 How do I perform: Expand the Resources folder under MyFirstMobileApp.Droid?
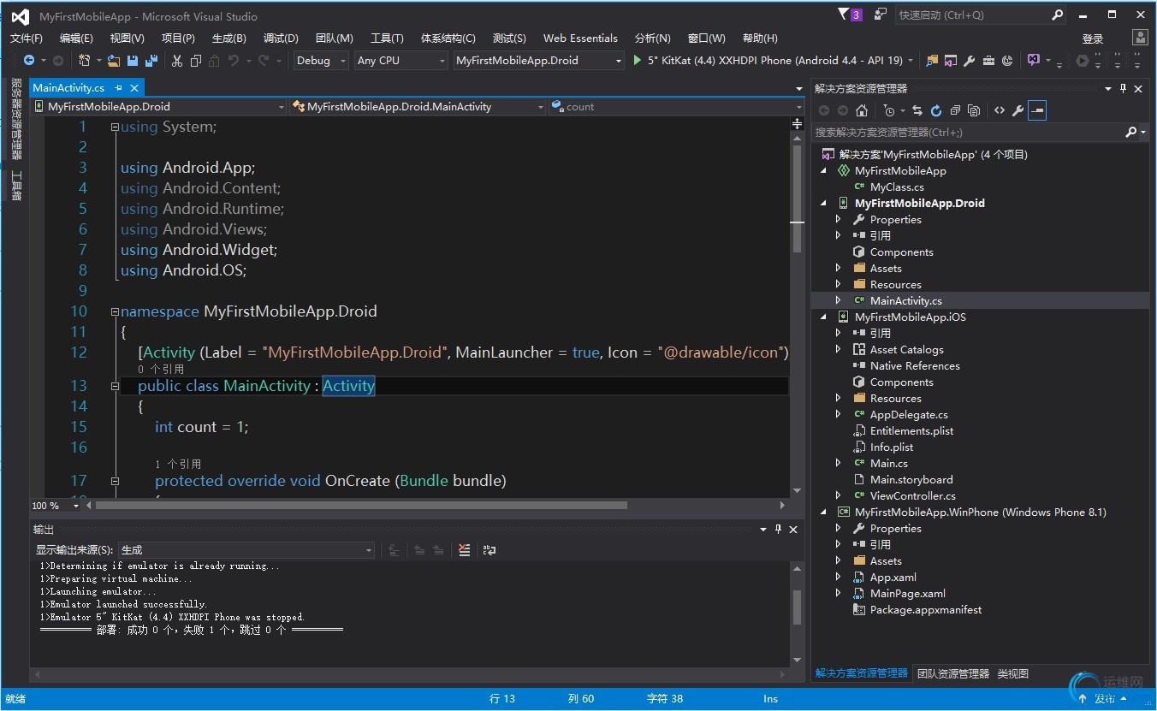click(x=839, y=285)
